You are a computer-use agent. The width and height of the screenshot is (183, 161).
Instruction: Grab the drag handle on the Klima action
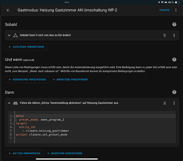[165, 103]
